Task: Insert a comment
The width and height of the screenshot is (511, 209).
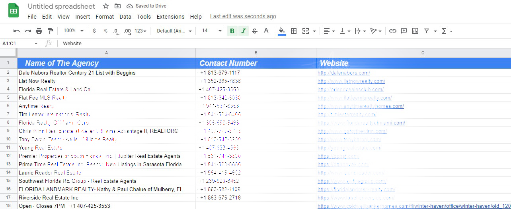Action: [404, 31]
